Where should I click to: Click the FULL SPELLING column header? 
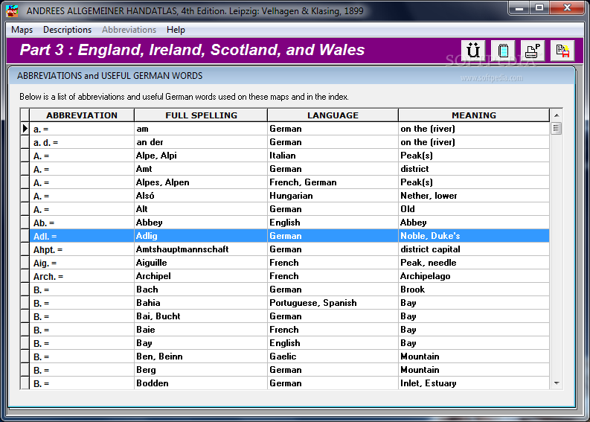point(201,115)
